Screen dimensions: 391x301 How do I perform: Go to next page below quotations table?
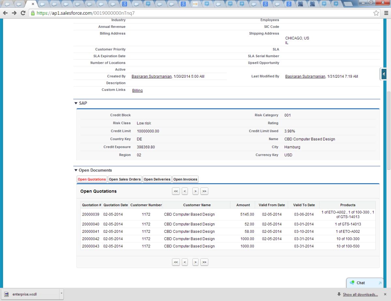tap(195, 262)
